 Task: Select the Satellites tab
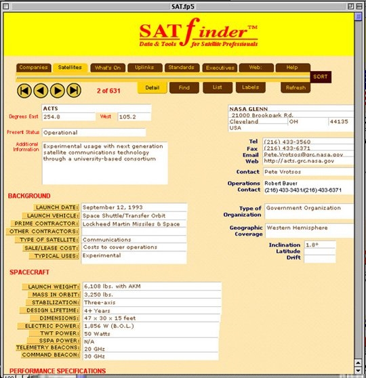coord(70,68)
